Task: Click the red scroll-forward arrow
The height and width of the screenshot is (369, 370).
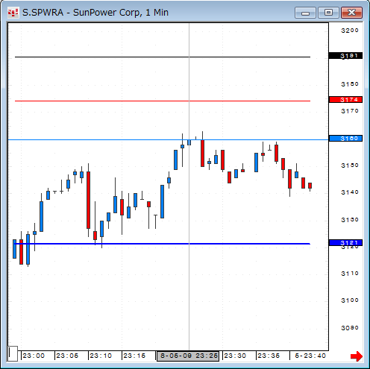Action: [357, 356]
